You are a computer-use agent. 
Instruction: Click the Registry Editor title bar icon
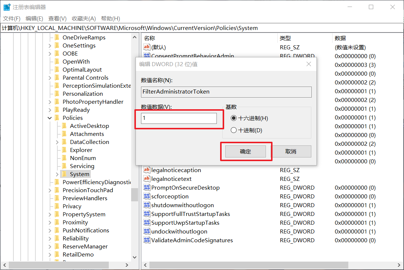(7, 7)
